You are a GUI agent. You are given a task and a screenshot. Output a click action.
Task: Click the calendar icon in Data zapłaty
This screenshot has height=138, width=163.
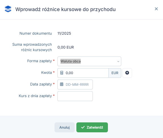(62, 84)
